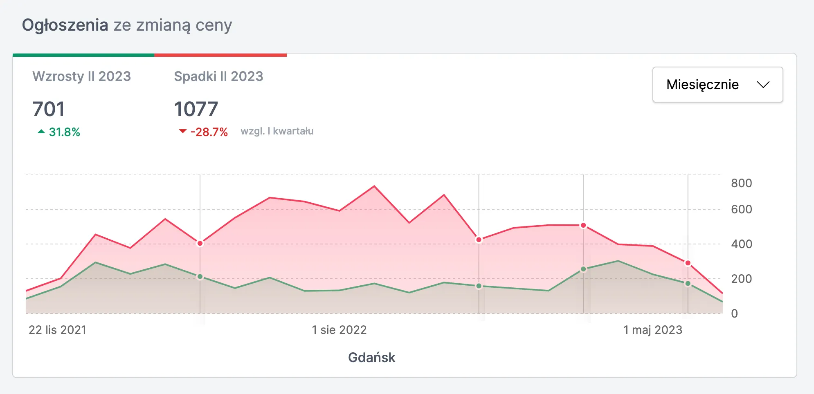The width and height of the screenshot is (814, 394).
Task: Click the first green data point near 200
Action: tap(200, 277)
